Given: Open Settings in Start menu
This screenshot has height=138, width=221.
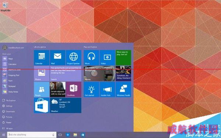Looking at the screenshot, I should (7, 106).
